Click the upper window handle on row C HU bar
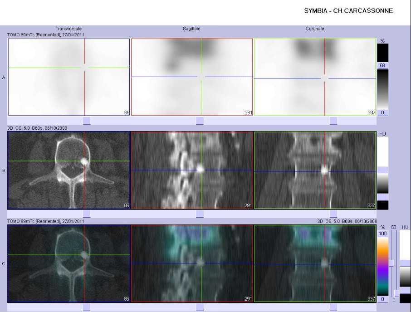Screen dimensions: 411x312 pyautogui.click(x=405, y=263)
